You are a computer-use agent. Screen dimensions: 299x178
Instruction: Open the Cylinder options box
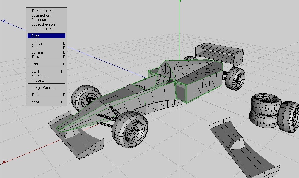point(64,43)
